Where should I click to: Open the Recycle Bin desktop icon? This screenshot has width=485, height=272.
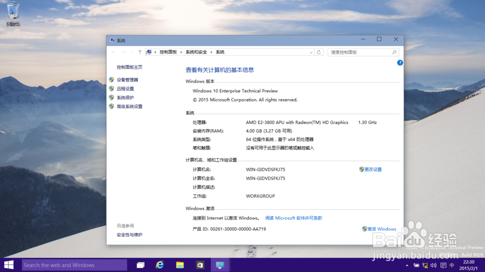click(13, 14)
